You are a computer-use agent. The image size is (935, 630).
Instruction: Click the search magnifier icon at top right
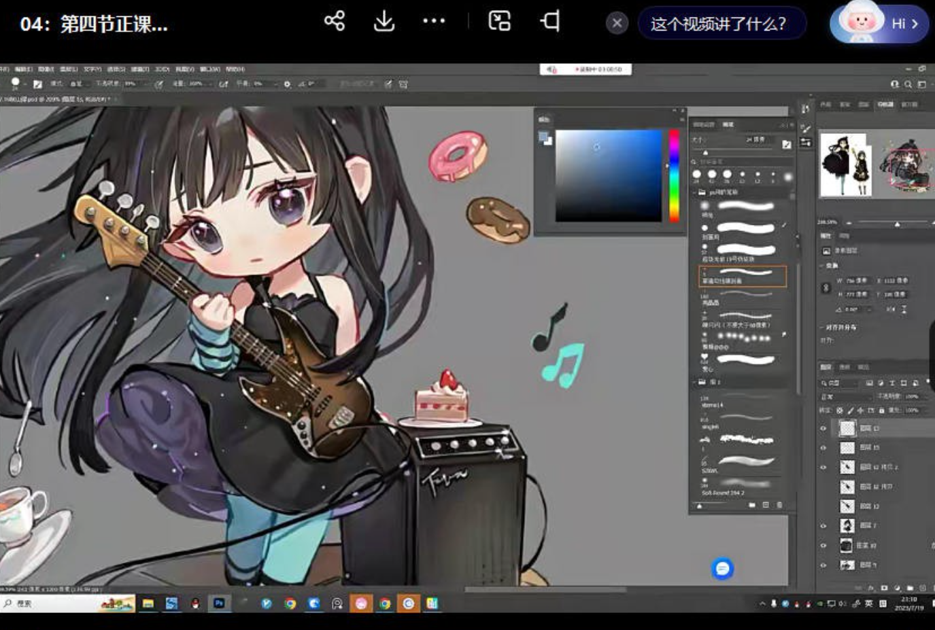[908, 84]
